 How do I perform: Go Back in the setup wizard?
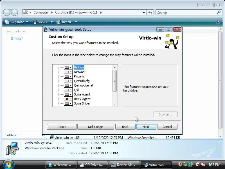[125, 127]
